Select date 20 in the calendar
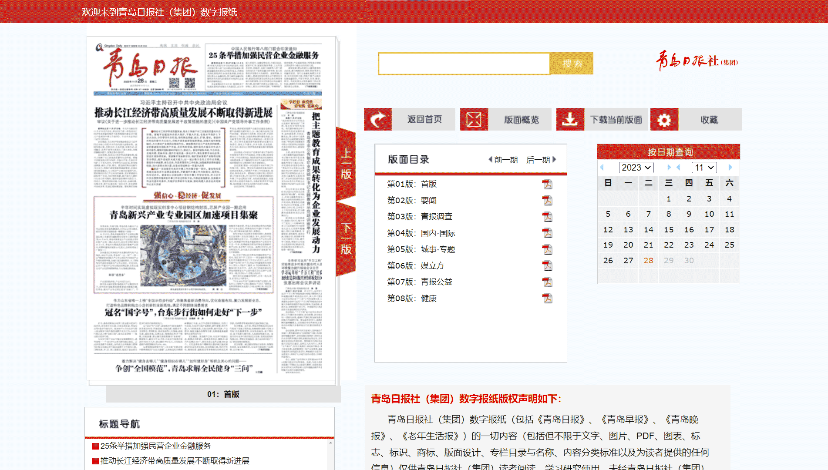 pos(628,245)
